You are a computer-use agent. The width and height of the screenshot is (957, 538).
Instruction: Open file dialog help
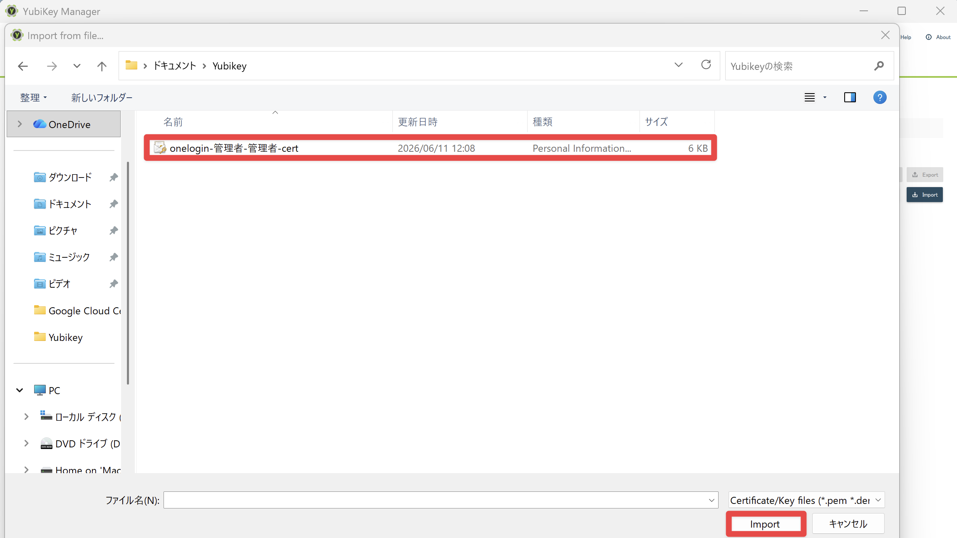pos(880,98)
